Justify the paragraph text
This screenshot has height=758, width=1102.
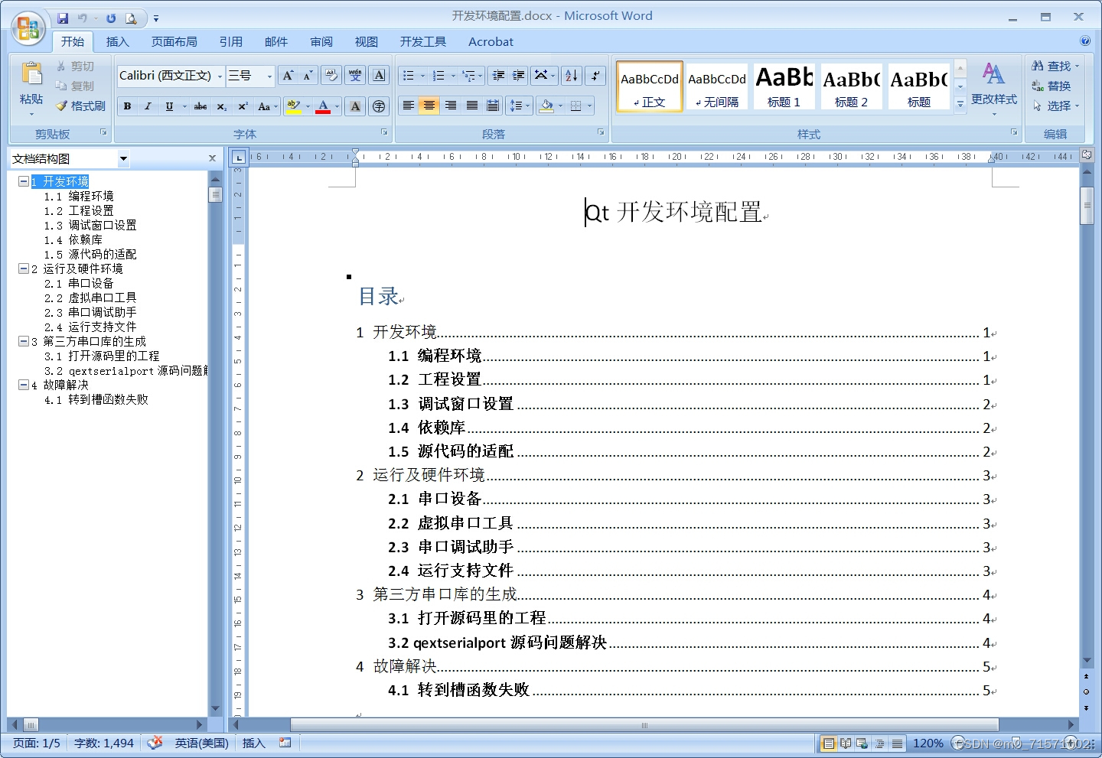[x=472, y=106]
